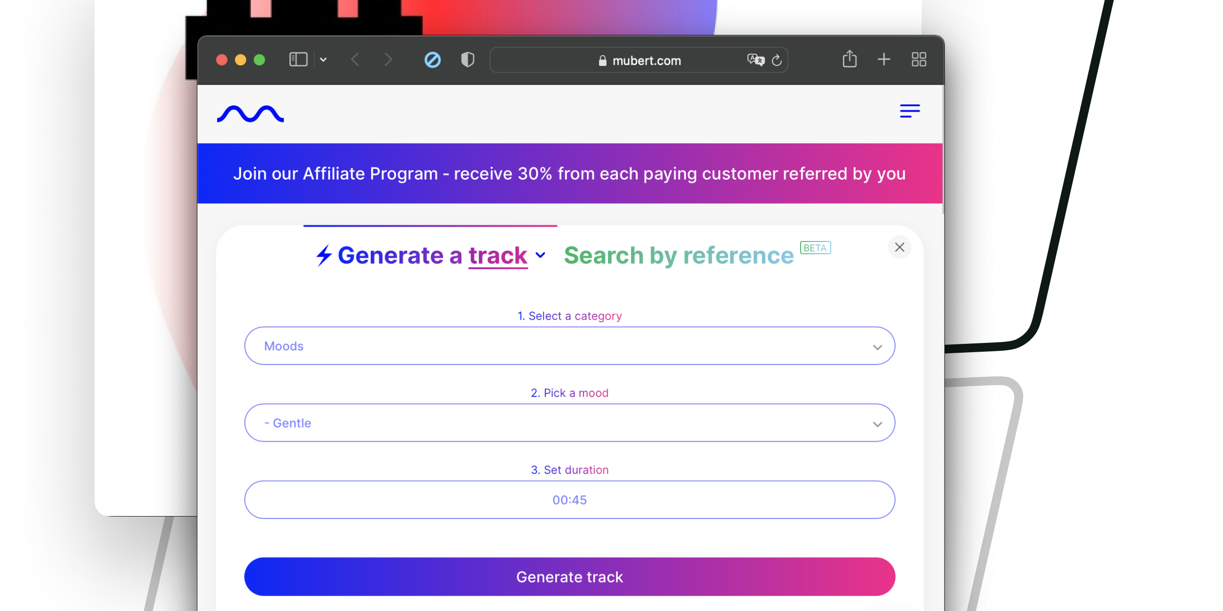Open the hamburger menu icon
This screenshot has height=611, width=1223.
coord(909,111)
